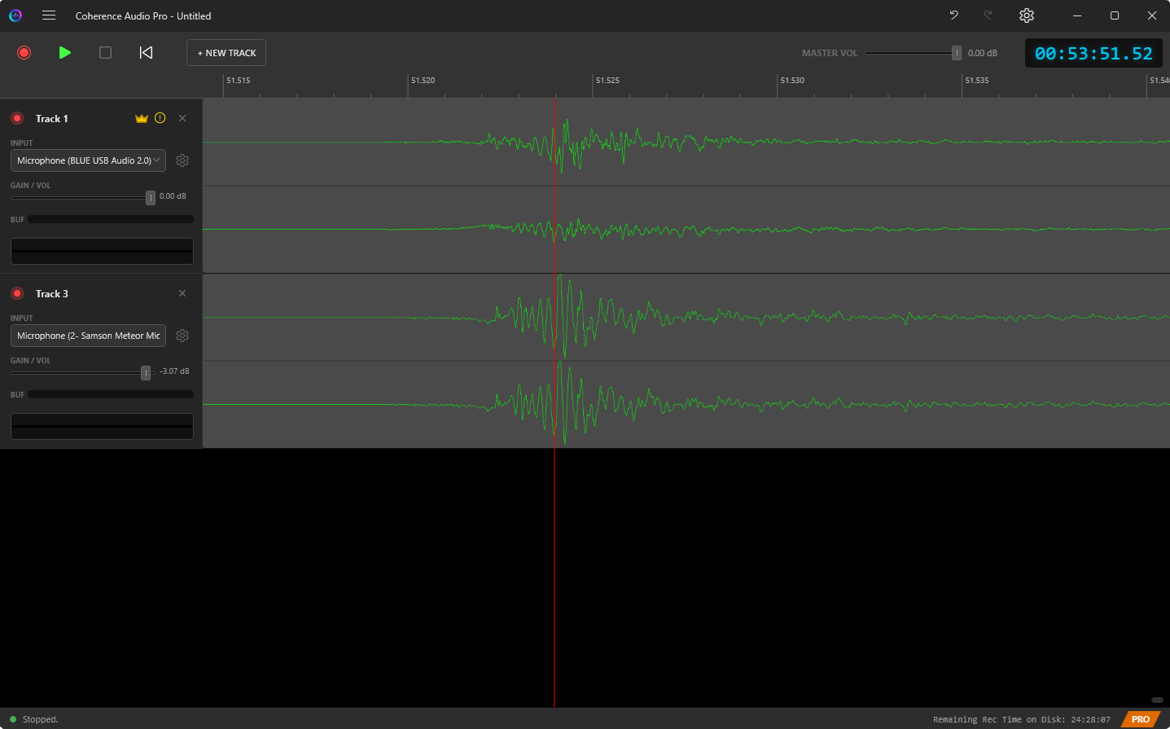Screen dimensions: 1170x729
Task: Open Track 3 input settings gear
Action: (x=182, y=336)
